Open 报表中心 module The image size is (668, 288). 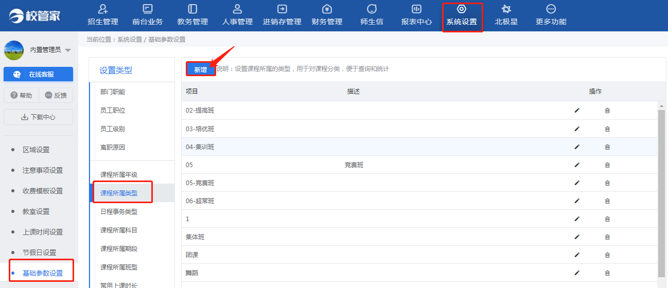click(416, 15)
